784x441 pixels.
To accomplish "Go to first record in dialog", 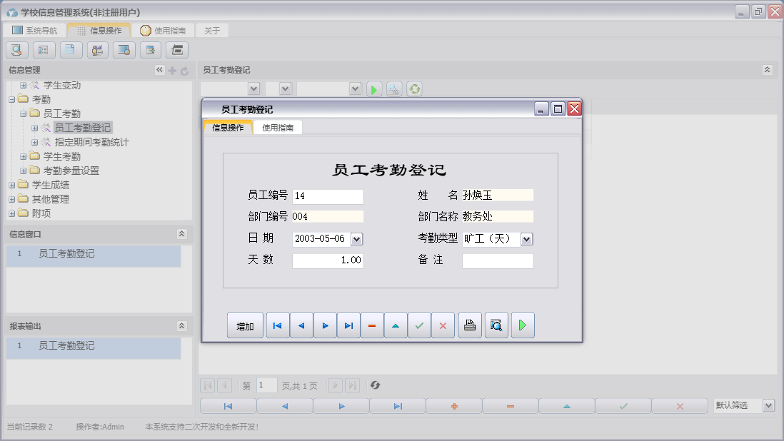I will [278, 325].
